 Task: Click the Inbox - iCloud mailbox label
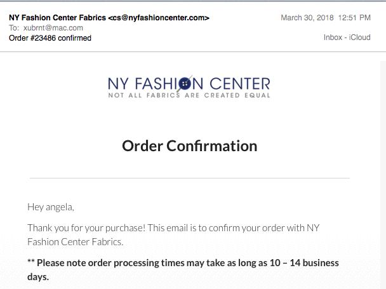click(347, 37)
